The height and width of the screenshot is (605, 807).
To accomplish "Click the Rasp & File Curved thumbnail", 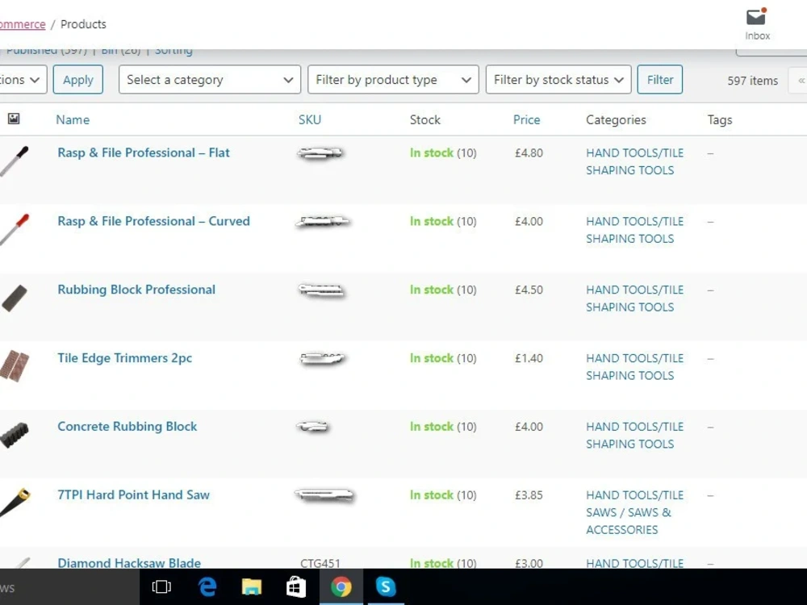I will tap(15, 229).
